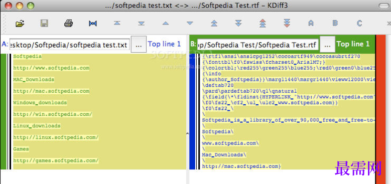This screenshot has height=184, width=391.
Task: Click 'Mac_Downloads\' line in pane B
Action: pyautogui.click(x=224, y=154)
